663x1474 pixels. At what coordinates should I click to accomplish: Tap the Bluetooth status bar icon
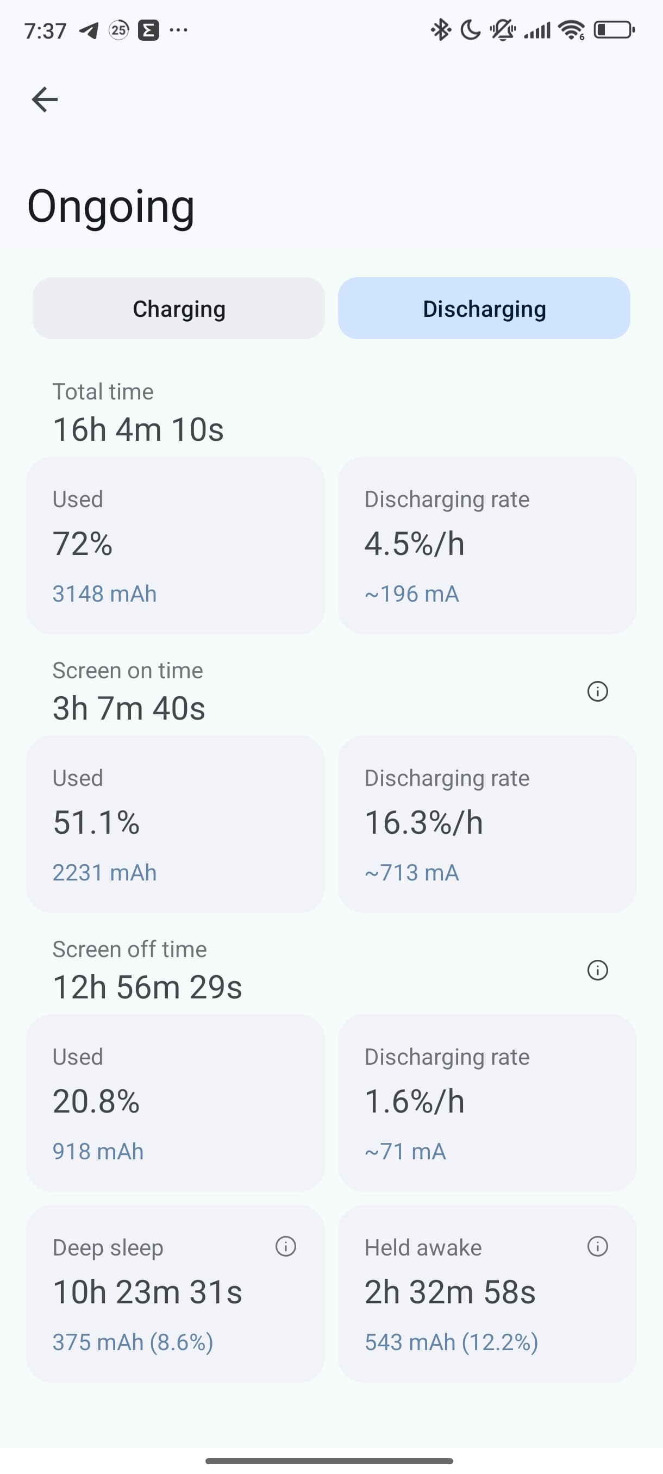[x=441, y=30]
